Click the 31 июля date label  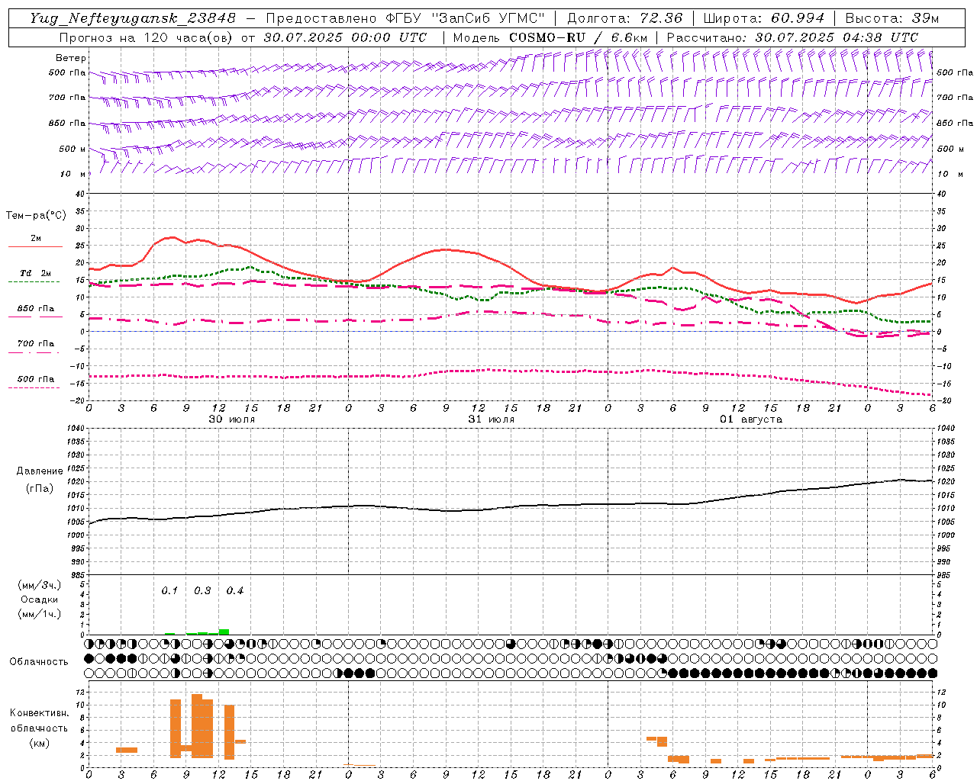492,419
